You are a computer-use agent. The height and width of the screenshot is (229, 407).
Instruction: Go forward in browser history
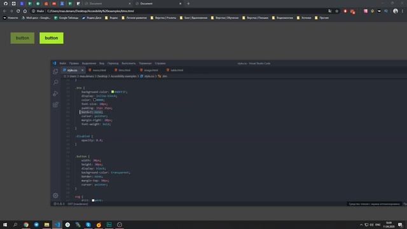[x=11, y=11]
